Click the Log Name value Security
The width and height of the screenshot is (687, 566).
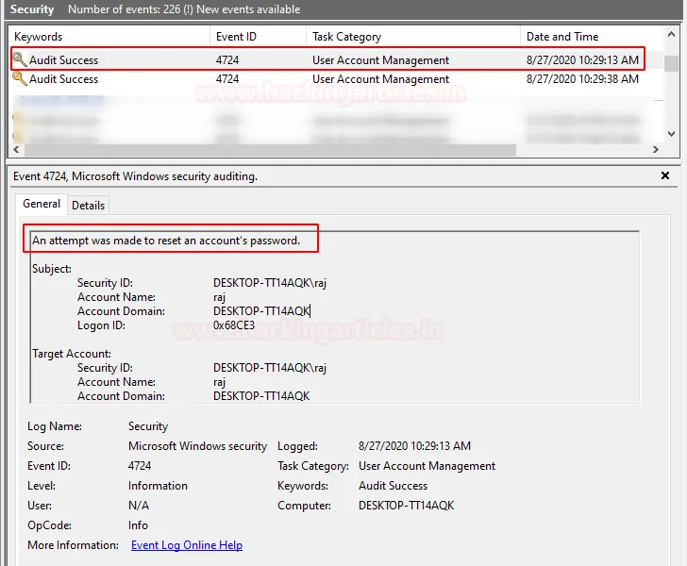point(148,426)
